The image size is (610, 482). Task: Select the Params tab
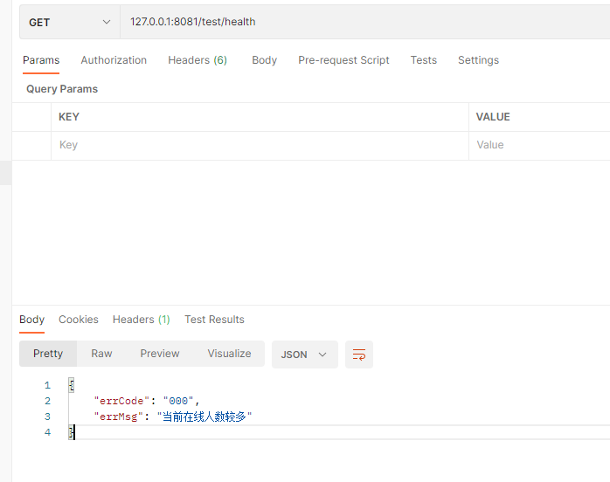tap(41, 60)
